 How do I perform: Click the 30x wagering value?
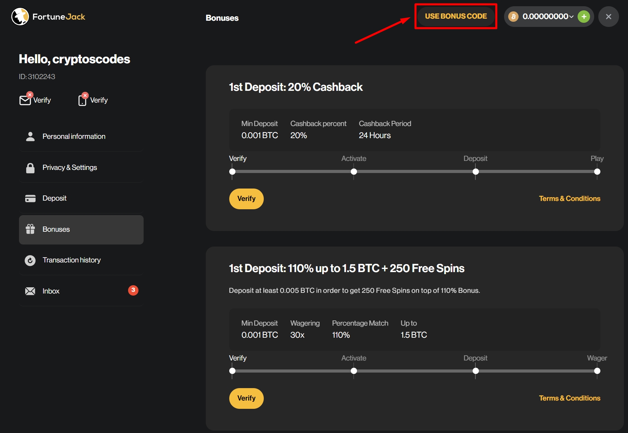tap(297, 335)
